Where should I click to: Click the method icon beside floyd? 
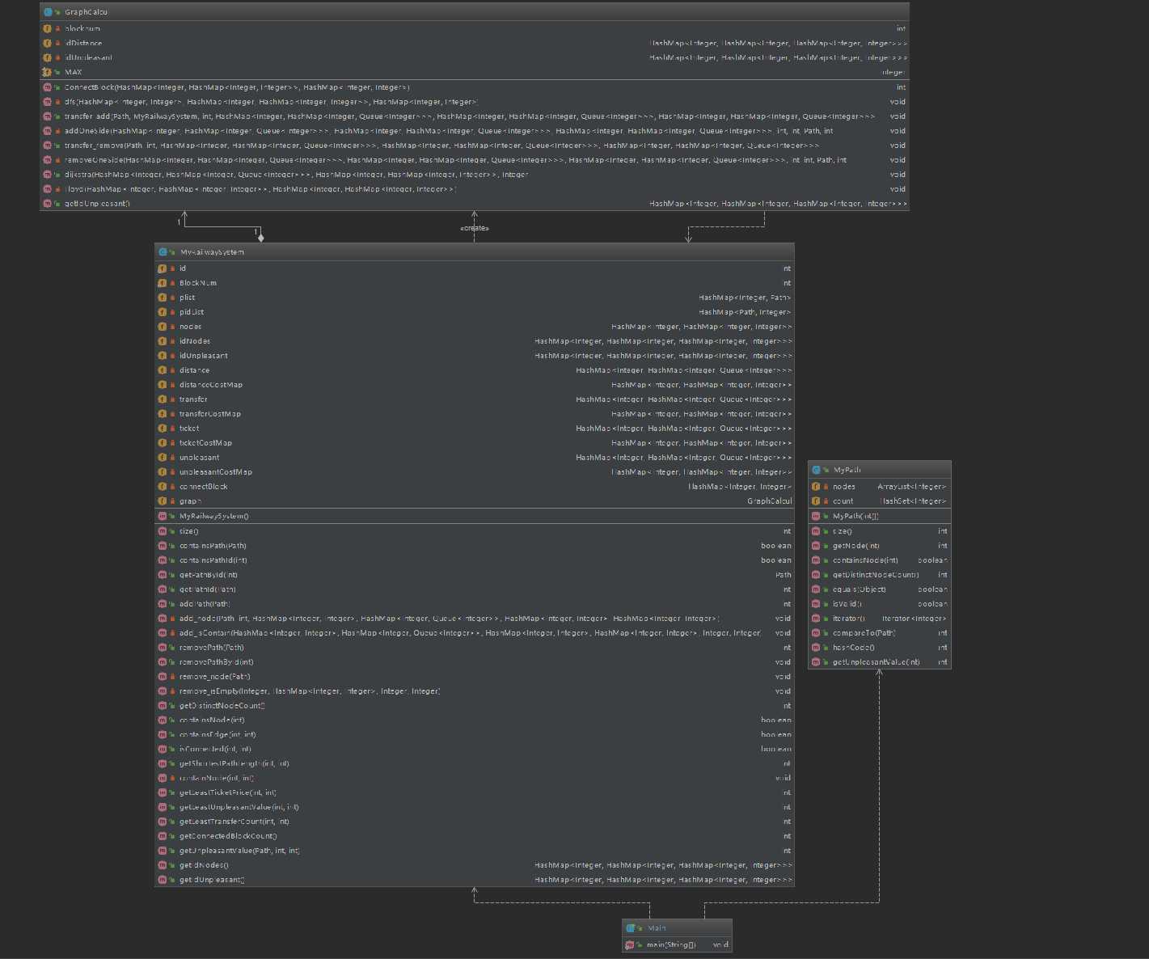[47, 189]
